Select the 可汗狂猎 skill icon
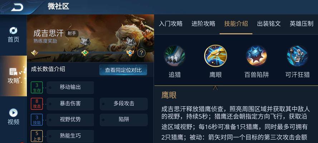The width and height of the screenshot is (318, 143). [x=297, y=56]
